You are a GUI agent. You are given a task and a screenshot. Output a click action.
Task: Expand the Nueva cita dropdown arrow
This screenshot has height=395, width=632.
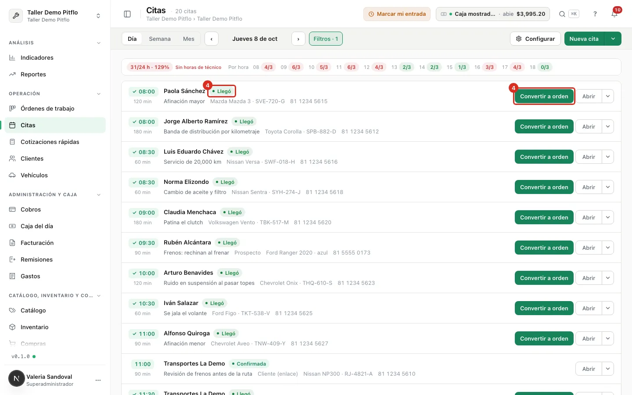(x=613, y=39)
